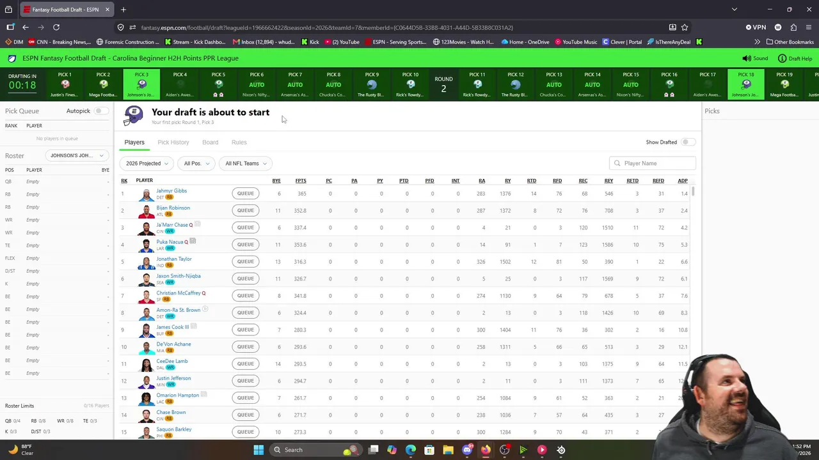This screenshot has width=819, height=460.
Task: Click the video icon beside Amon-Ra St. Brown
Action: coord(205,309)
